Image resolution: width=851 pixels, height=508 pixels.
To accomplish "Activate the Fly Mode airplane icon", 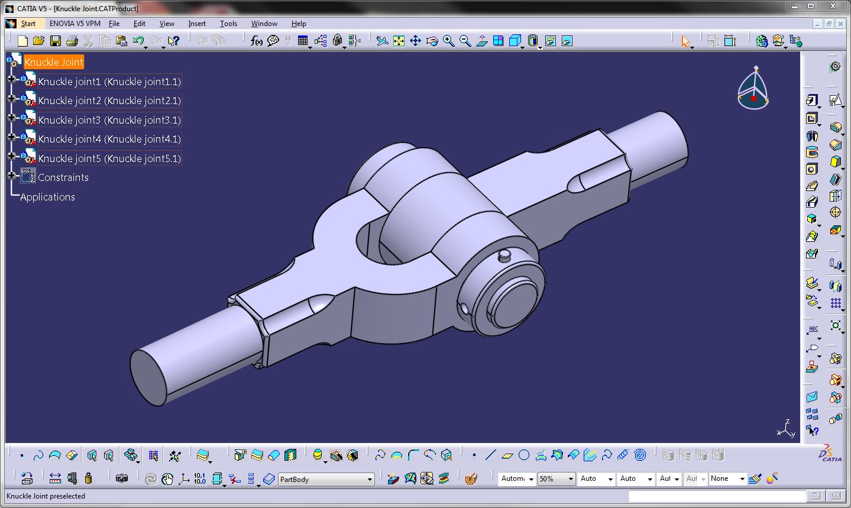I will pyautogui.click(x=383, y=41).
